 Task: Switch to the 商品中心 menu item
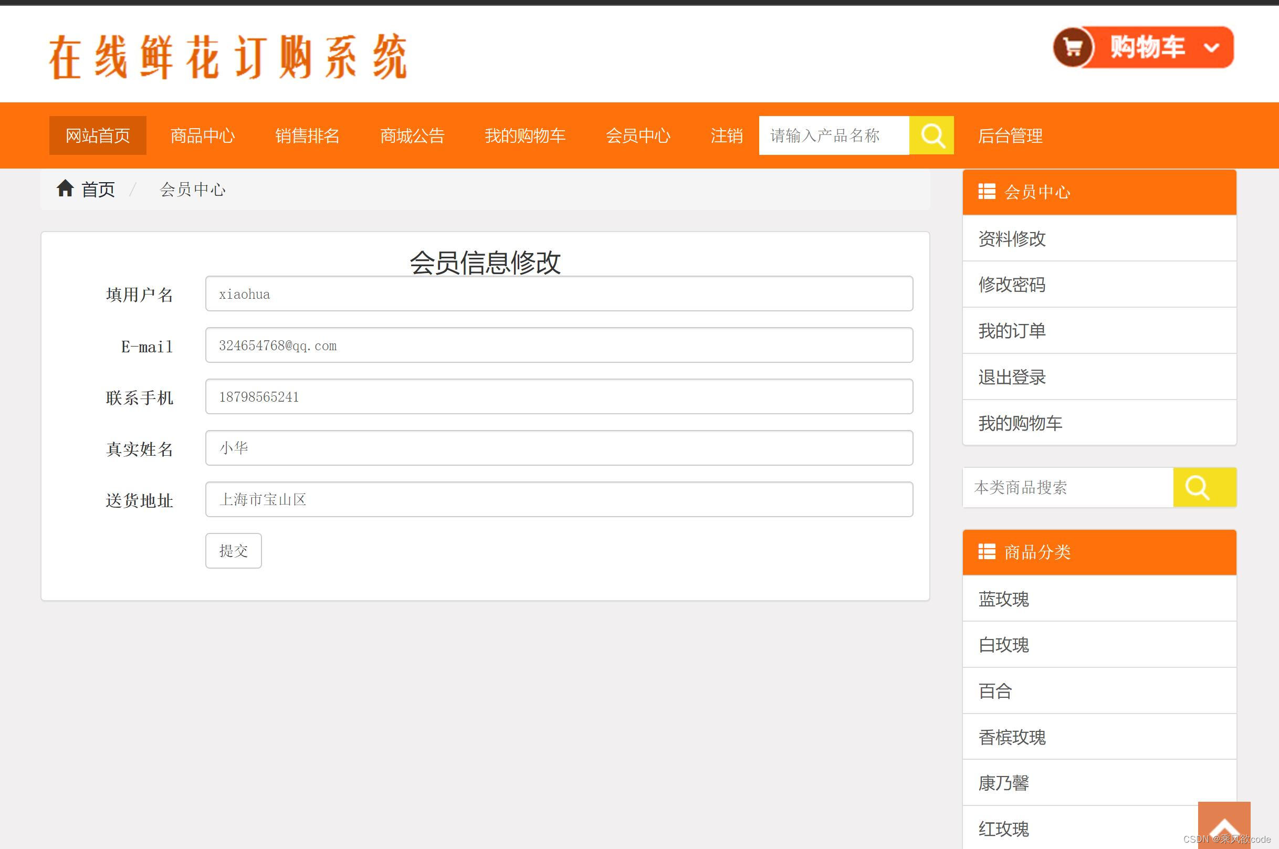click(203, 135)
